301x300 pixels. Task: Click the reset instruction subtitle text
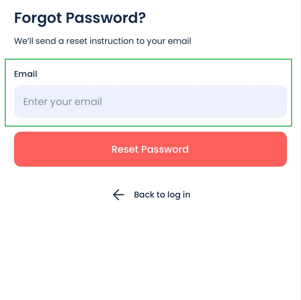coord(103,41)
